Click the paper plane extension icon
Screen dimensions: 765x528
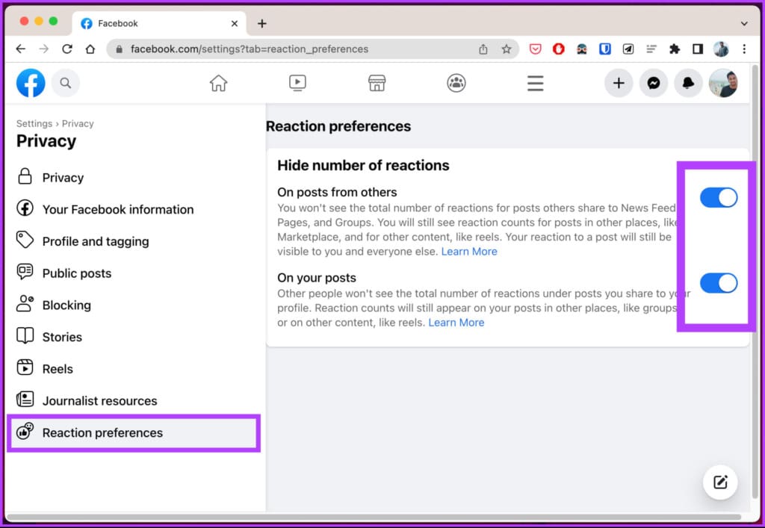(x=628, y=49)
